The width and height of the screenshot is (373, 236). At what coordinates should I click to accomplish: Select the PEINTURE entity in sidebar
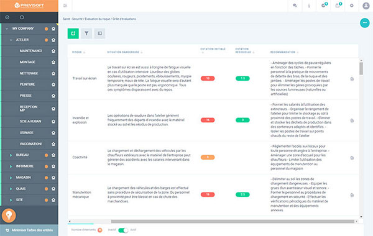pos(27,84)
